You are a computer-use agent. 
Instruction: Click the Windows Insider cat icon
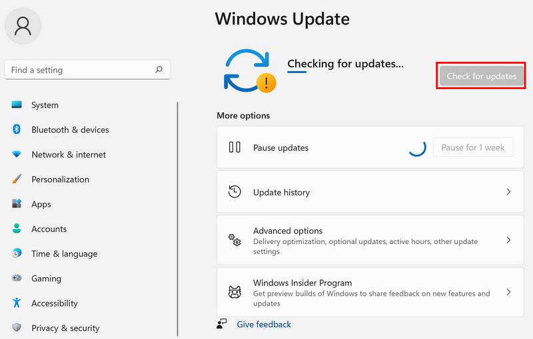235,292
